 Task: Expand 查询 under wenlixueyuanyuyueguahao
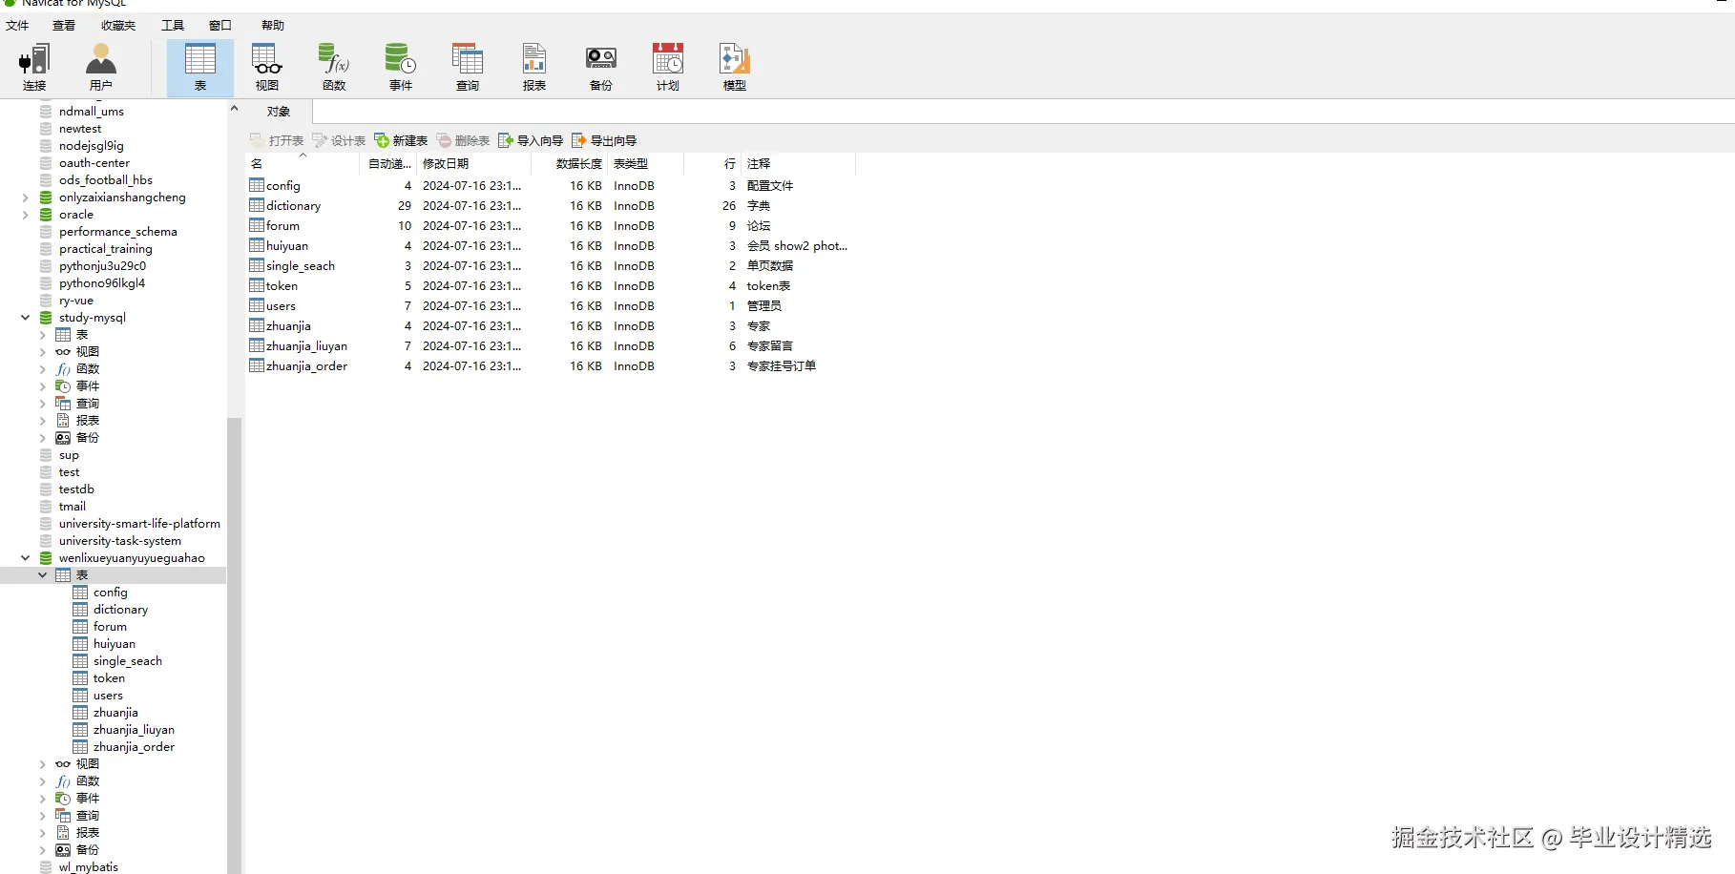point(43,816)
